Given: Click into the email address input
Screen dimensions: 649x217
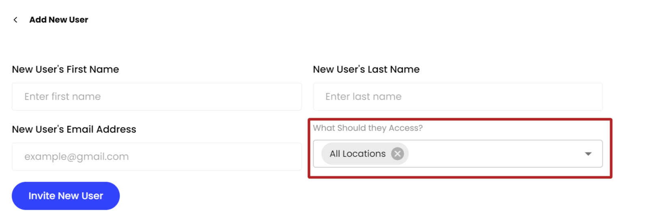Looking at the screenshot, I should click(157, 157).
